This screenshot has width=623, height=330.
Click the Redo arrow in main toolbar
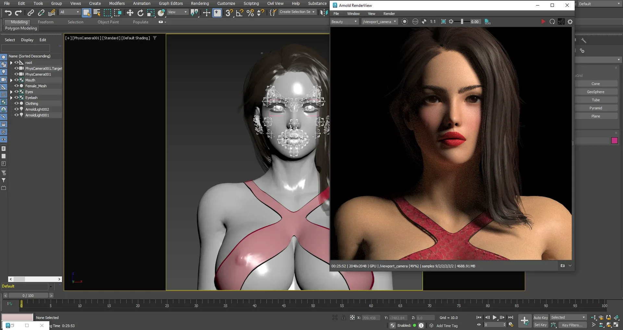18,13
